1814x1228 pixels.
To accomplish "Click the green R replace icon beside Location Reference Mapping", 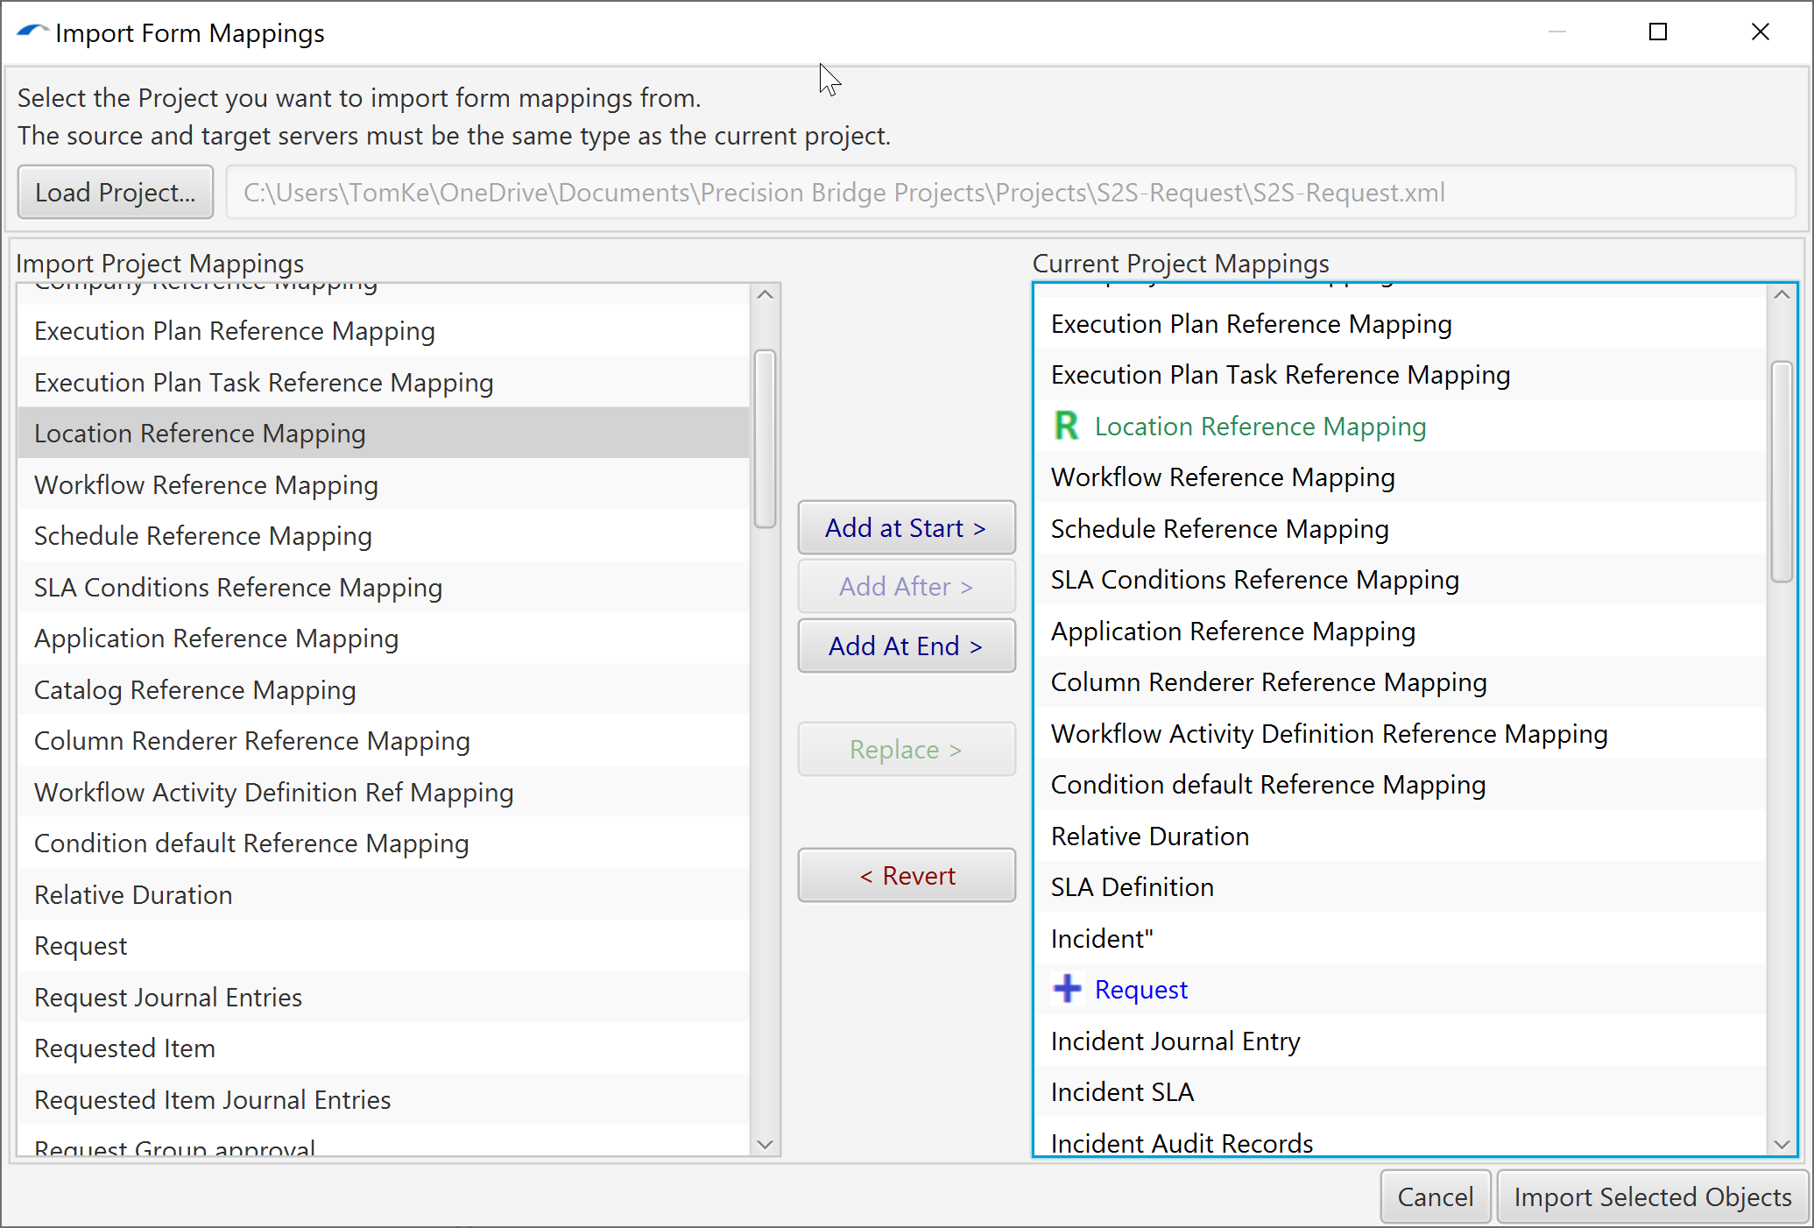I will coord(1066,426).
